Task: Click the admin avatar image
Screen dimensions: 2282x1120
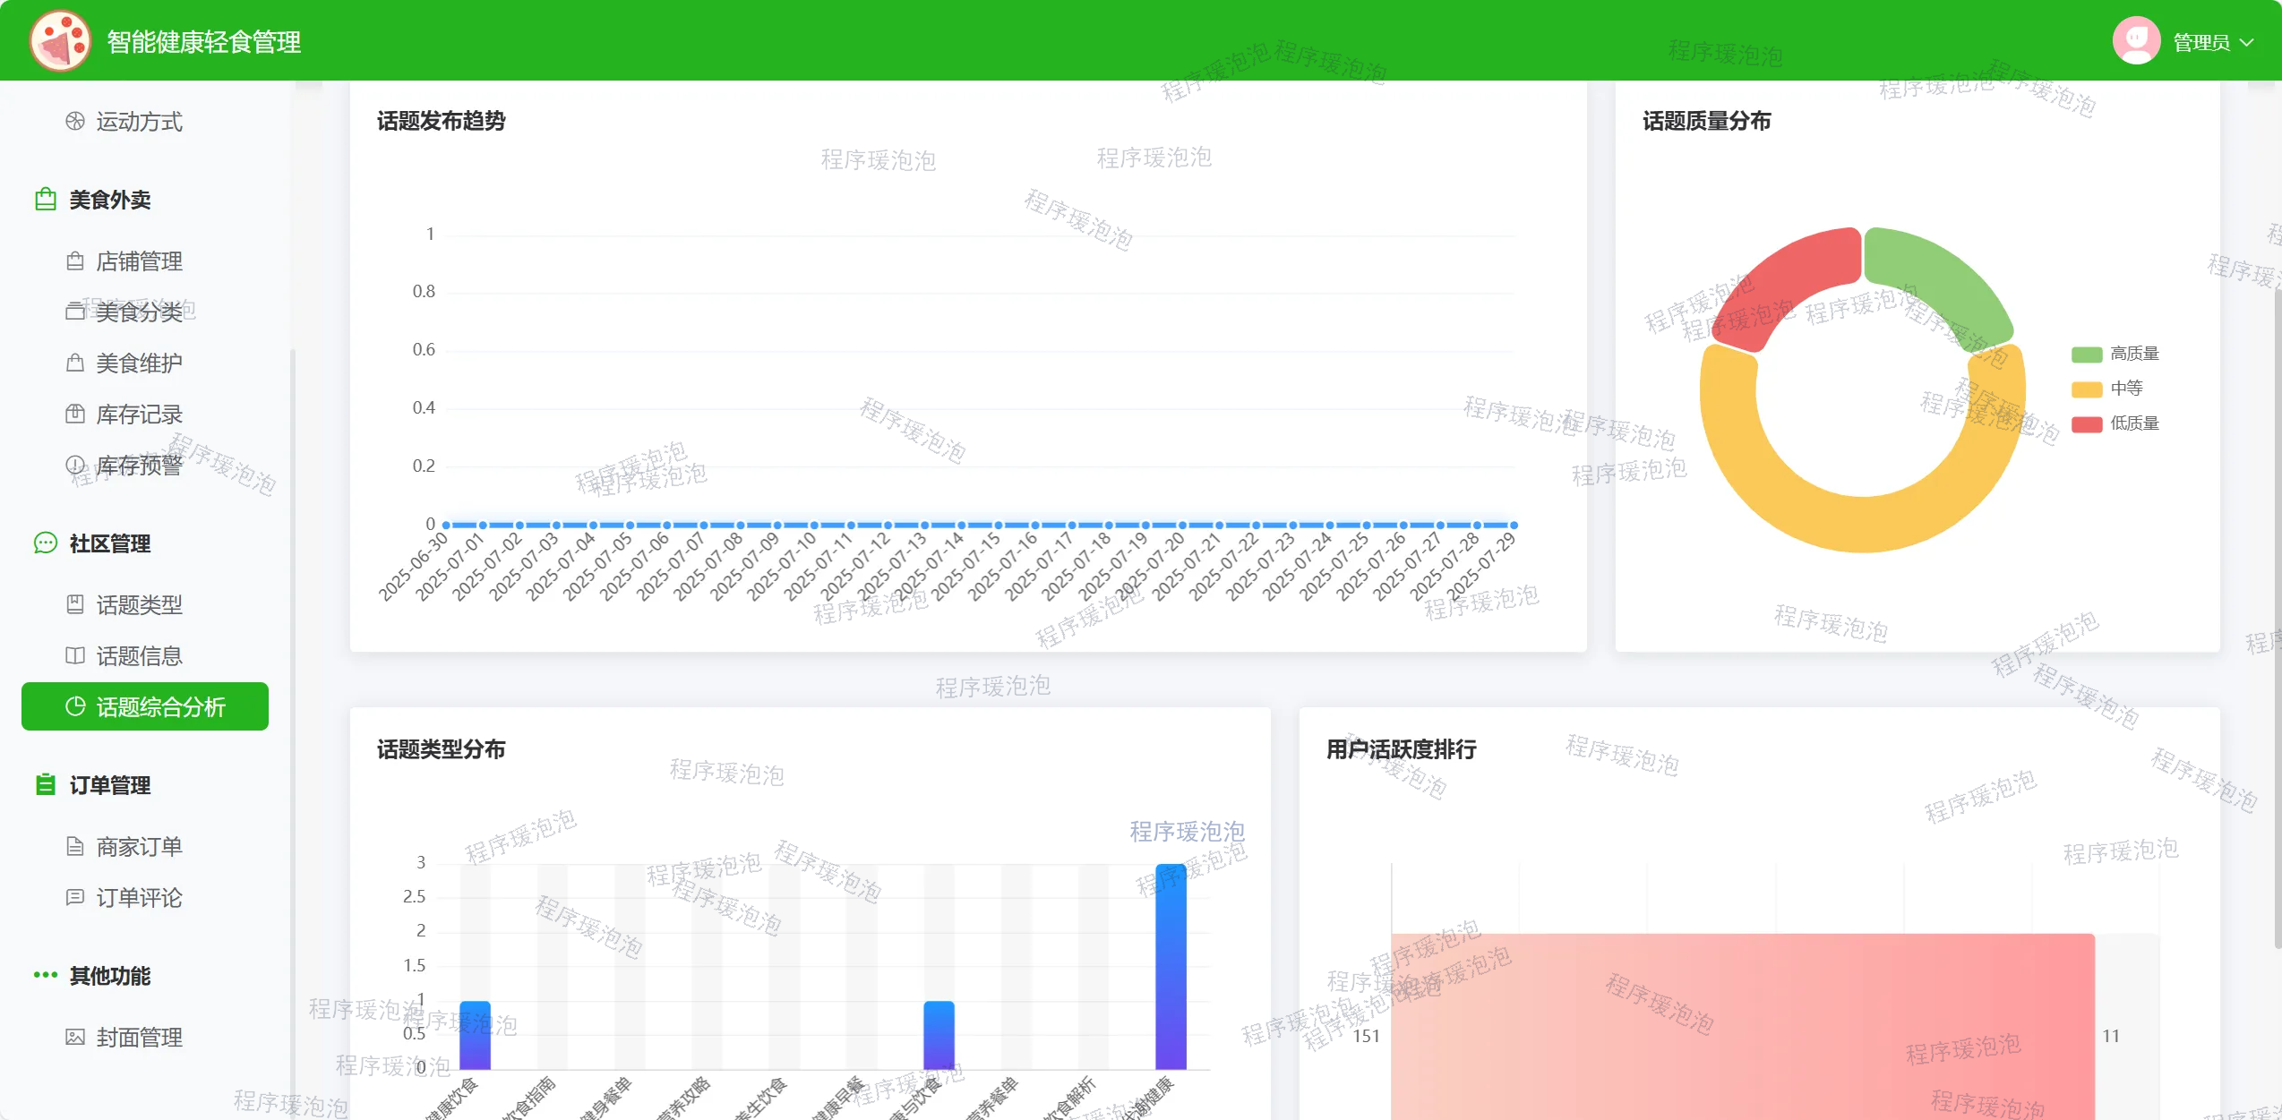Action: [x=2136, y=41]
